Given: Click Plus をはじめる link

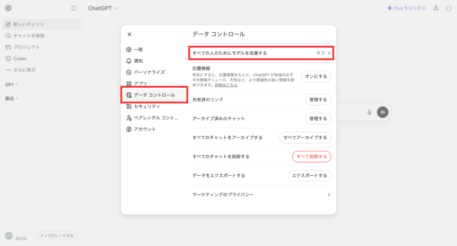Looking at the screenshot, I should [407, 8].
